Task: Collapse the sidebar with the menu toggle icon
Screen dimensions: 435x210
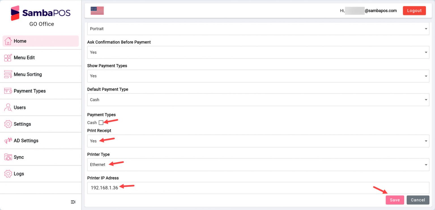Action: [73, 202]
